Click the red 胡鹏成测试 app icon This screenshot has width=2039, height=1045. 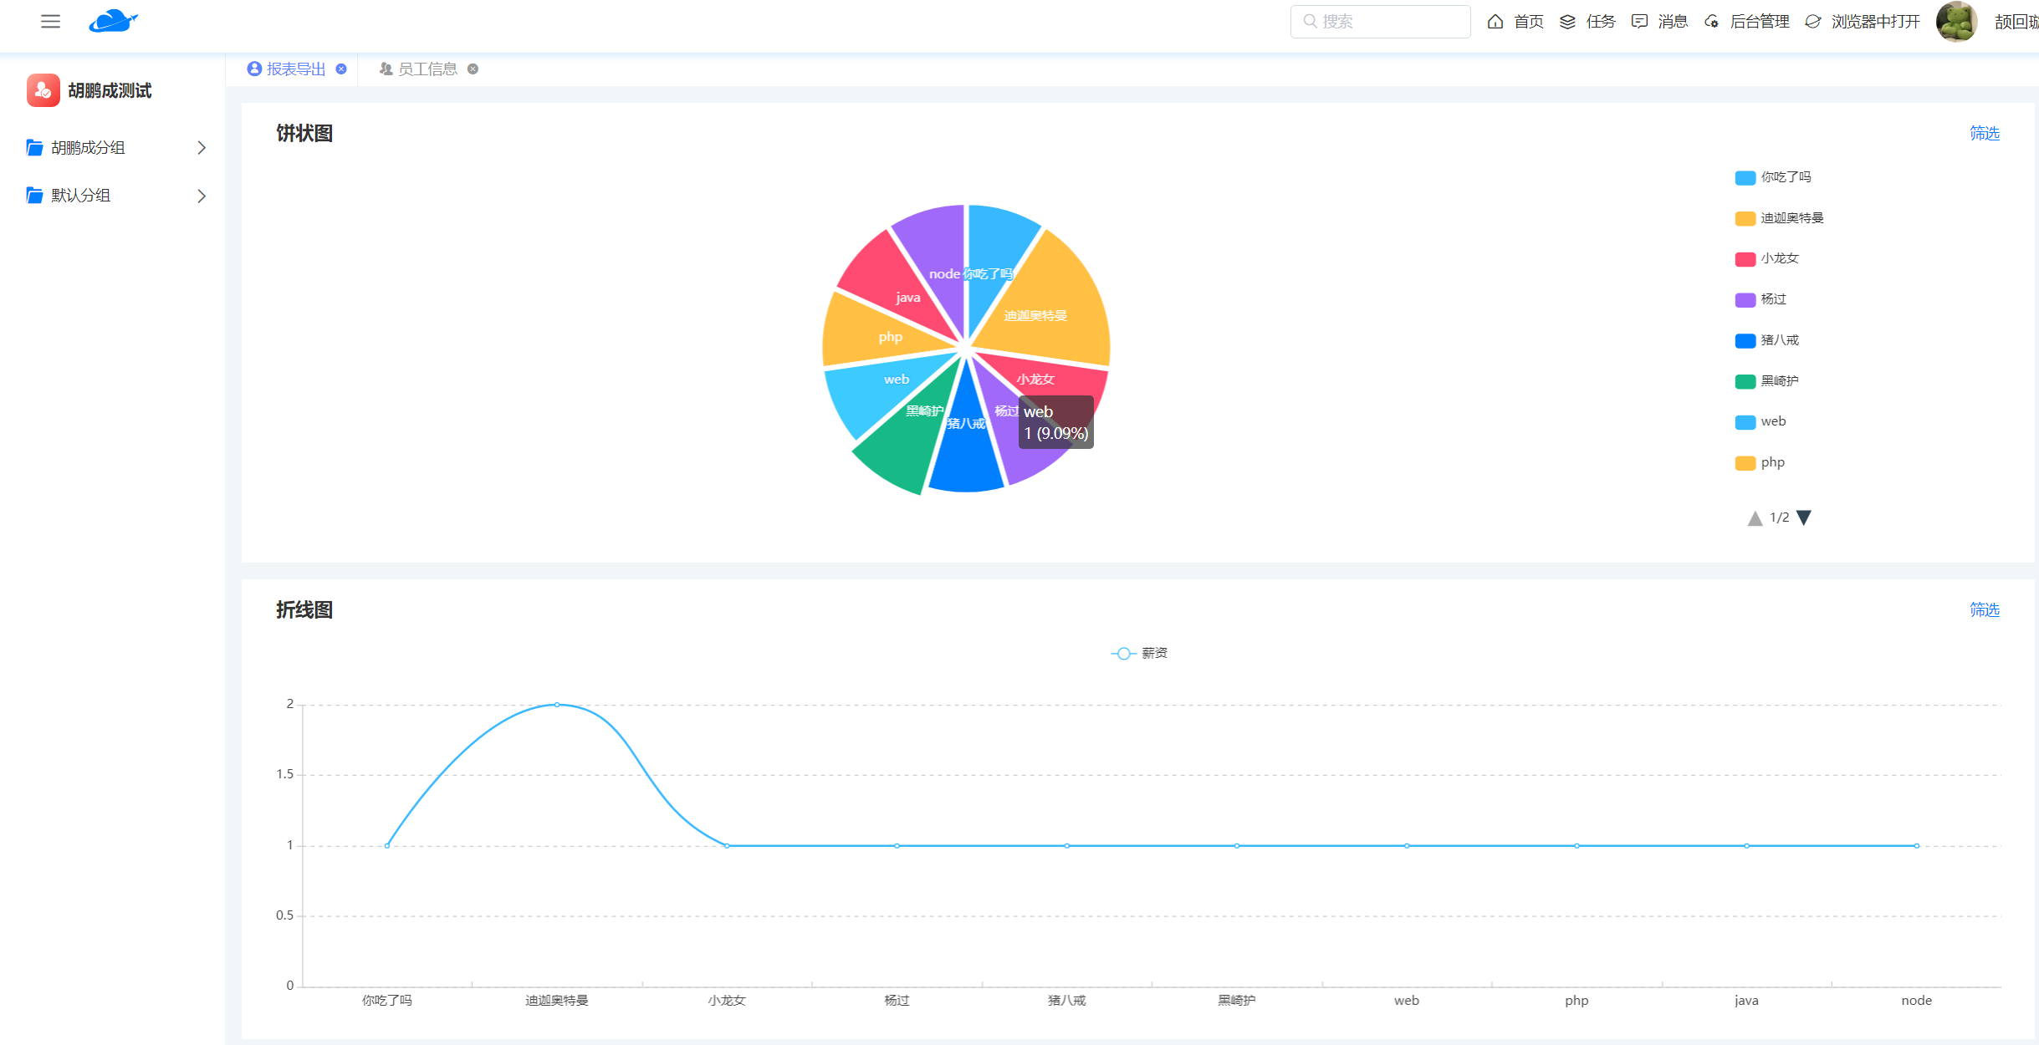coord(43,90)
